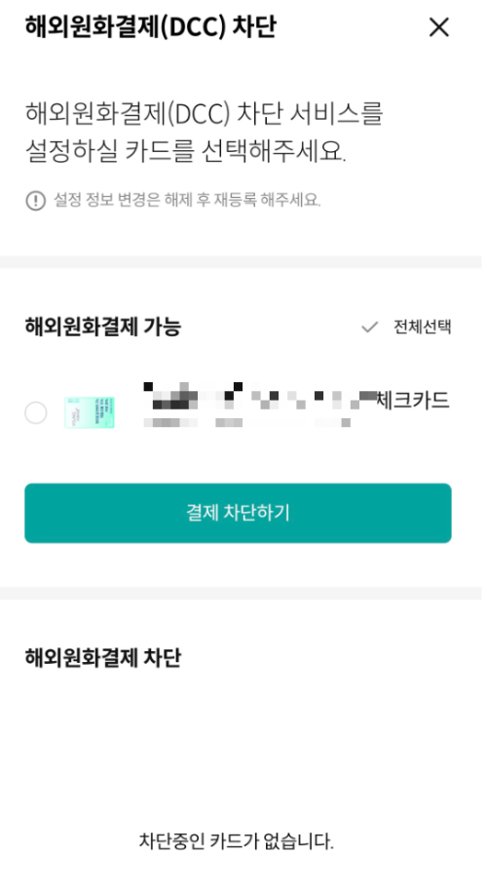Click the checkmark icon beside 전체선택

[370, 327]
